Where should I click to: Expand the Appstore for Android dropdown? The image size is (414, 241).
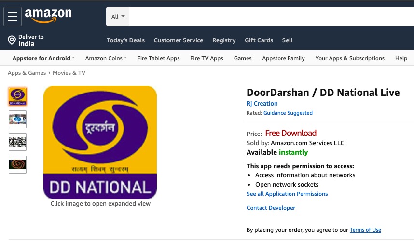(x=43, y=58)
